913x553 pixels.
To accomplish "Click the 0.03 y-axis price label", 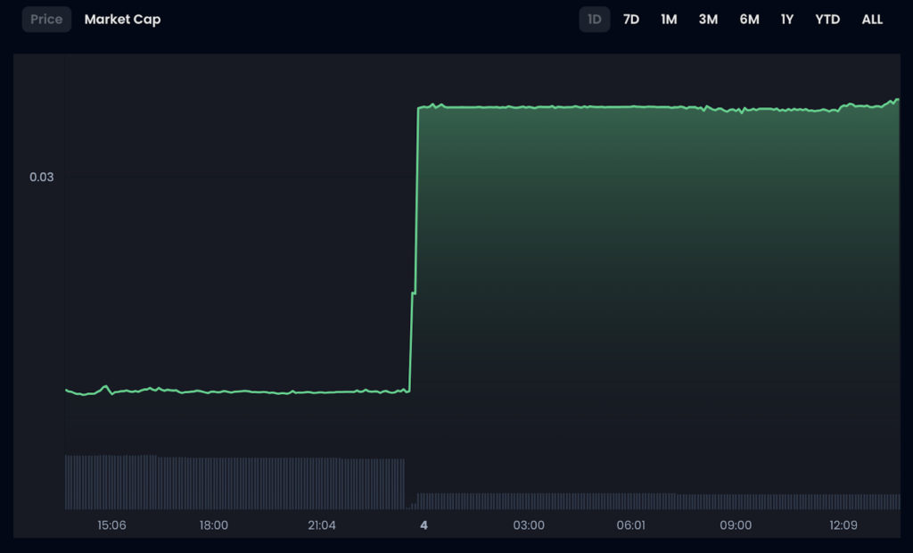I will pos(42,177).
